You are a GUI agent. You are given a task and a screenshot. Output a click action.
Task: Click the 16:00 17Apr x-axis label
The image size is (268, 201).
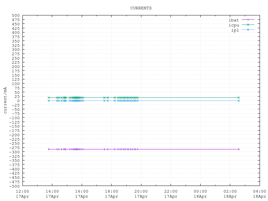pos(82,194)
